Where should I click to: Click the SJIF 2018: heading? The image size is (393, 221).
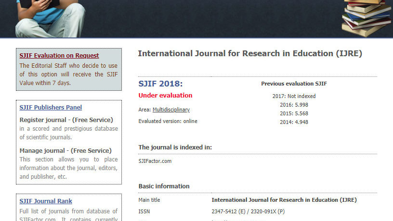coord(160,84)
